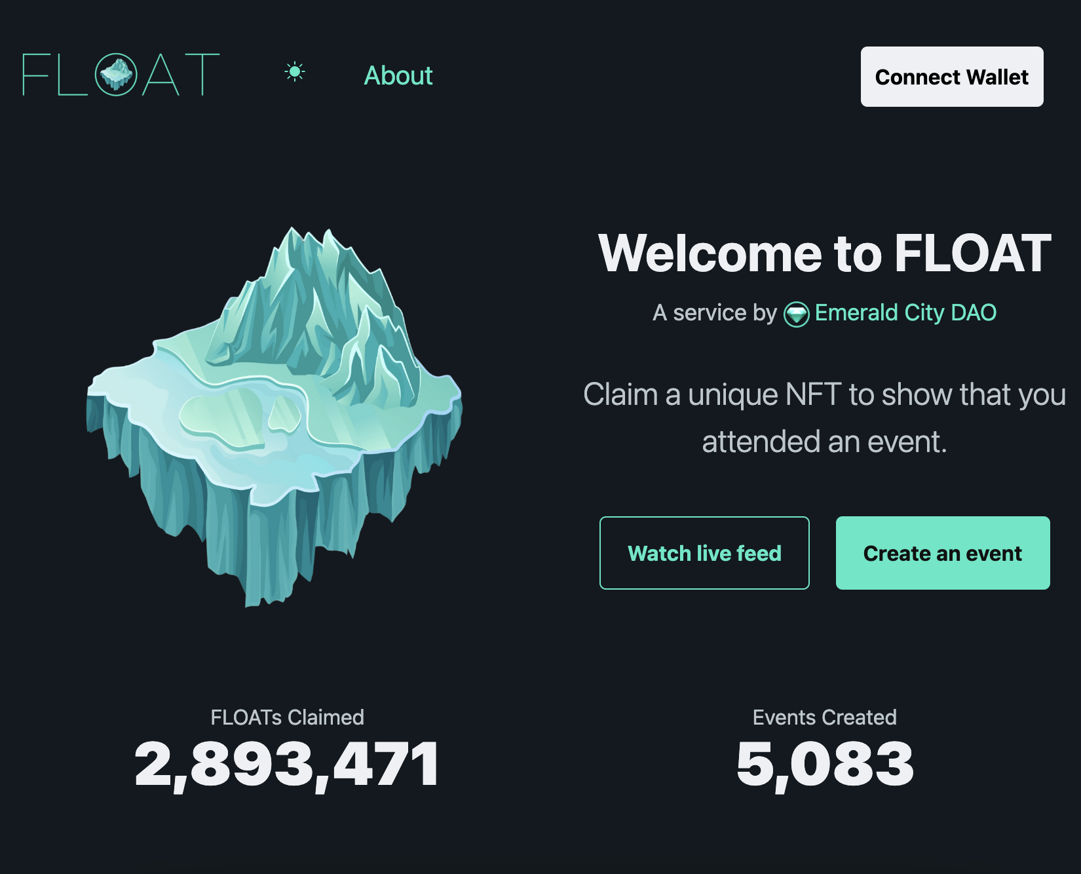Click the FLOATs Claimed counter
Screen dimensions: 1081x874
tap(286, 760)
